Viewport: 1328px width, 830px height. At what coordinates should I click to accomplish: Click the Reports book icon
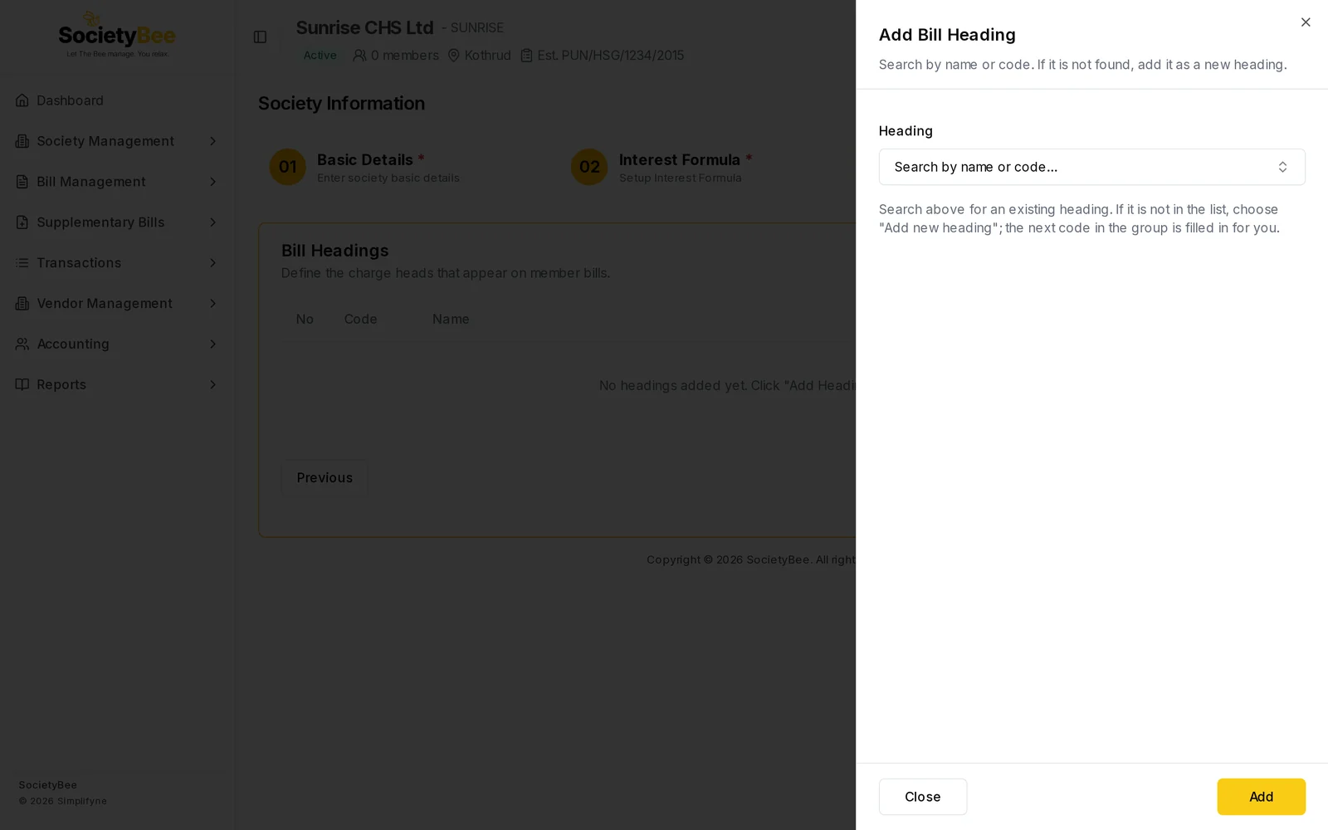click(22, 385)
